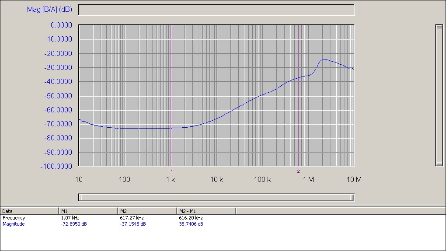Click the M2 - M1 column header
Viewport: 446px width, 251px height.
pos(206,211)
